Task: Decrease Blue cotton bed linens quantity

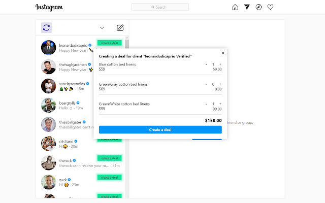Action: click(x=206, y=64)
